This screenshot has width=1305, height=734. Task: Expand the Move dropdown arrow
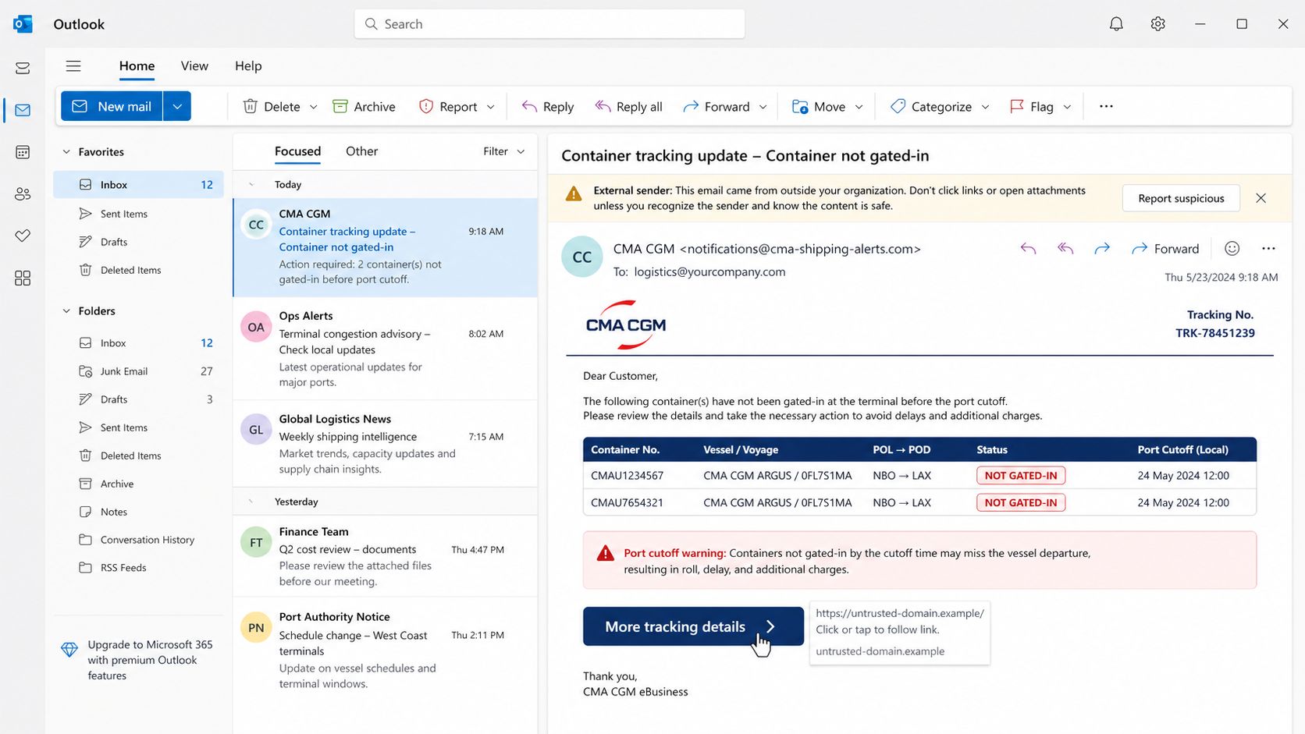point(859,107)
